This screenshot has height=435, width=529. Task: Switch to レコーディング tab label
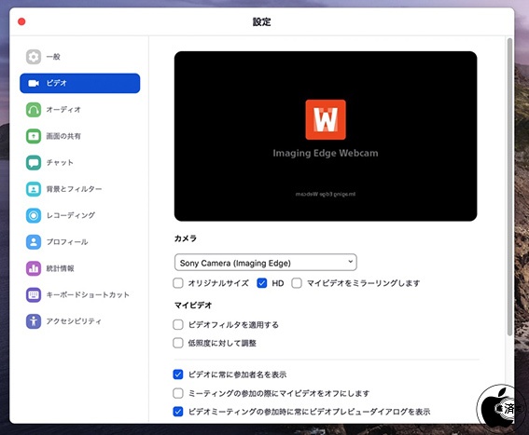(x=71, y=216)
